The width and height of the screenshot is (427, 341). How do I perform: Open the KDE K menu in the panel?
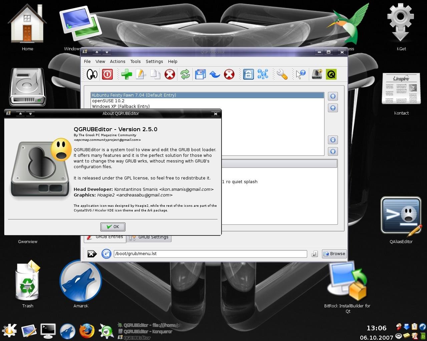point(9,330)
